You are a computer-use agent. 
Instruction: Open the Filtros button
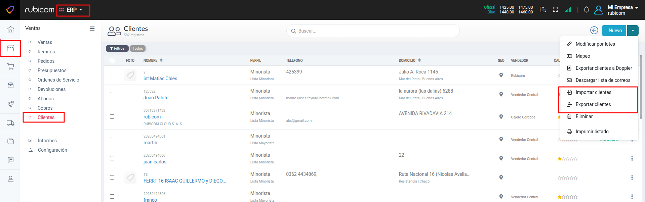coord(117,49)
